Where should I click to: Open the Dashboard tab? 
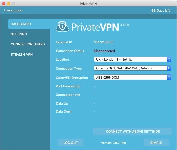coord(29,24)
